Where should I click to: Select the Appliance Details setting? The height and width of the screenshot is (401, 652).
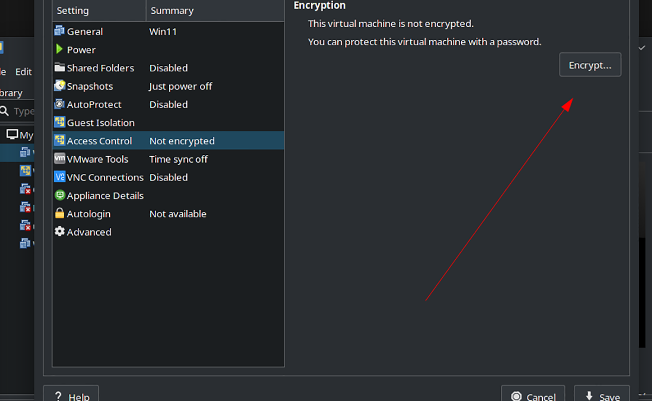tap(168, 195)
